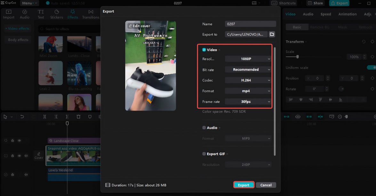376x196 pixels.
Task: Align left using alignment icon
Action: [291, 99]
